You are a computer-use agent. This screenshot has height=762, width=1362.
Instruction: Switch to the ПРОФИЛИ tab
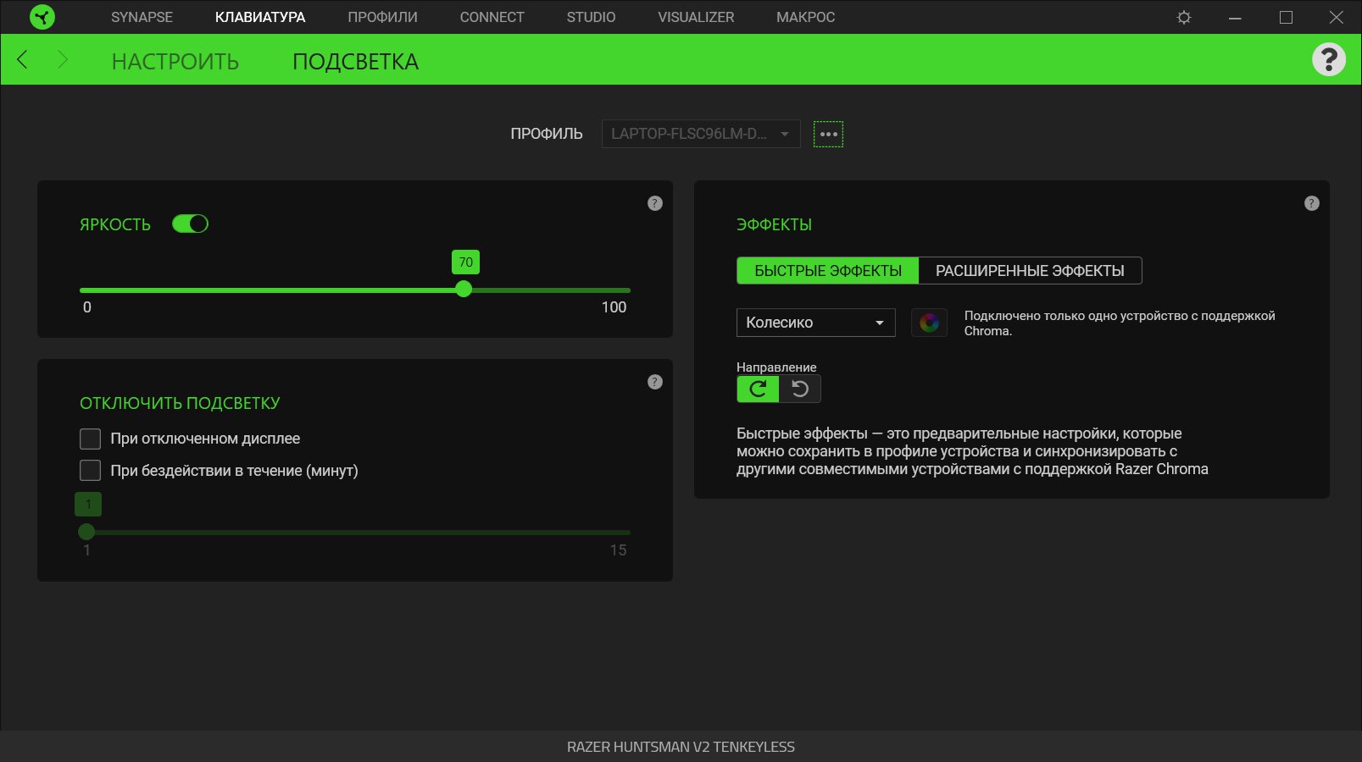382,17
